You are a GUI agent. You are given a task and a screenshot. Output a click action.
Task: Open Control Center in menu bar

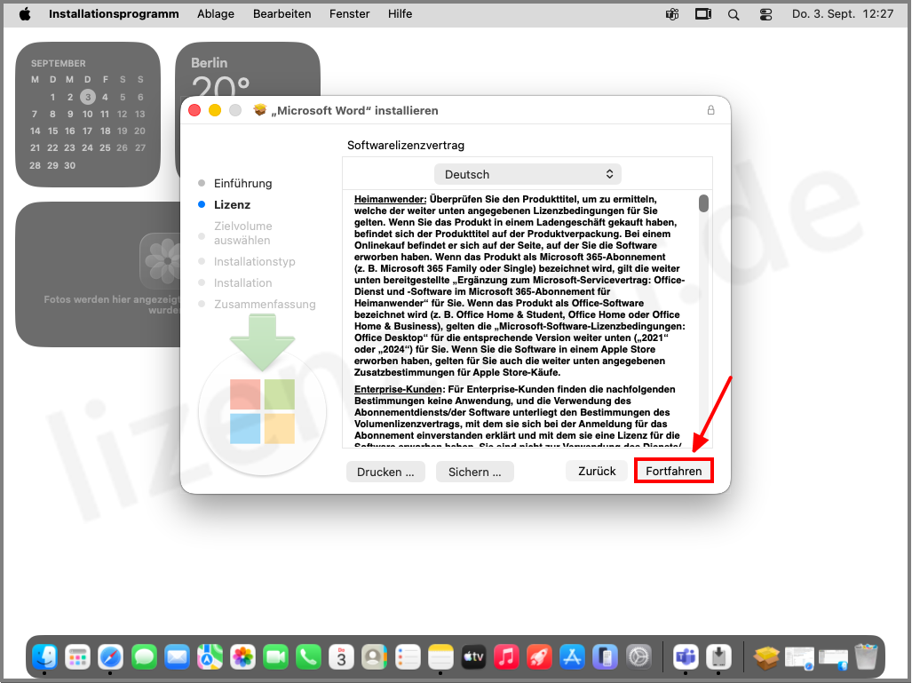765,14
